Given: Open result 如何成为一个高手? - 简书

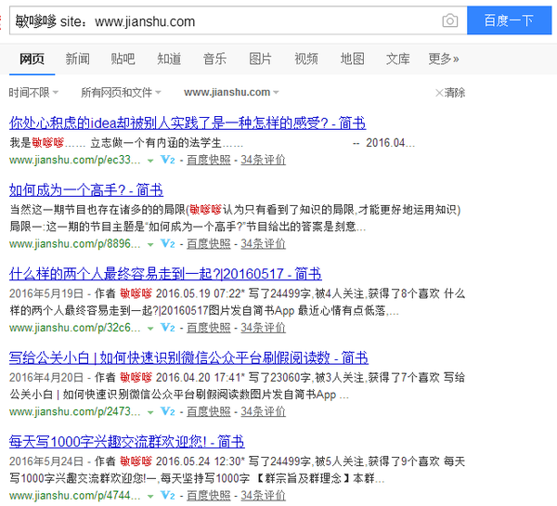Looking at the screenshot, I should tap(86, 190).
